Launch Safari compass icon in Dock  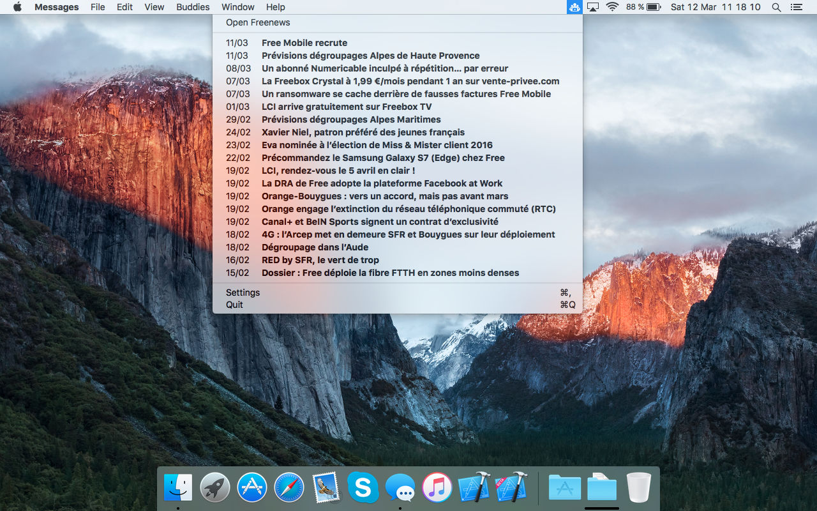289,487
